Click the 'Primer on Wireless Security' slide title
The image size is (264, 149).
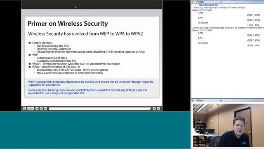tap(68, 24)
